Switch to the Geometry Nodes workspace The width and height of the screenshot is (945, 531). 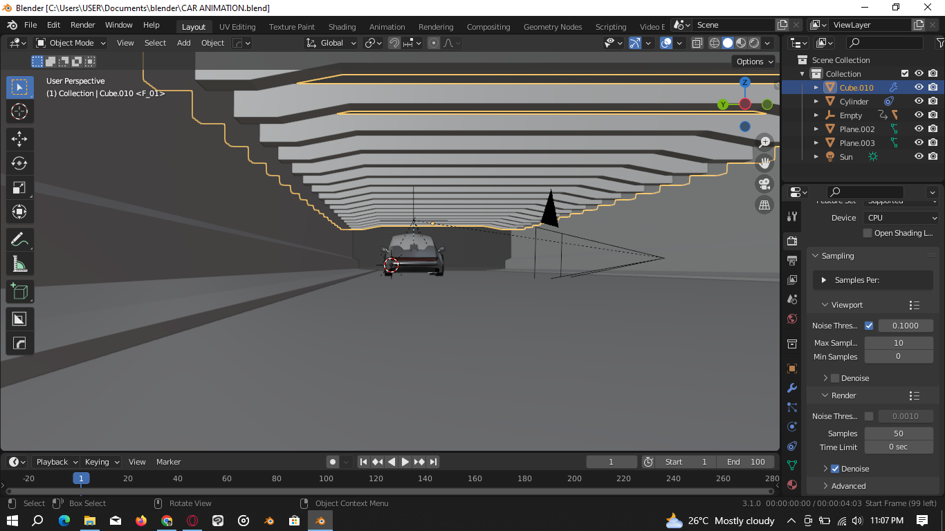553,27
